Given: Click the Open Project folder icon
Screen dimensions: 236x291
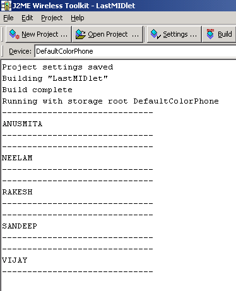Looking at the screenshot, I should 80,34.
